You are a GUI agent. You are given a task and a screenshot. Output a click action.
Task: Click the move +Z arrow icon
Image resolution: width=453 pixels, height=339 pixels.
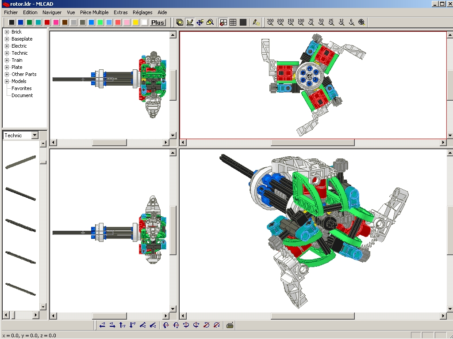click(142, 325)
